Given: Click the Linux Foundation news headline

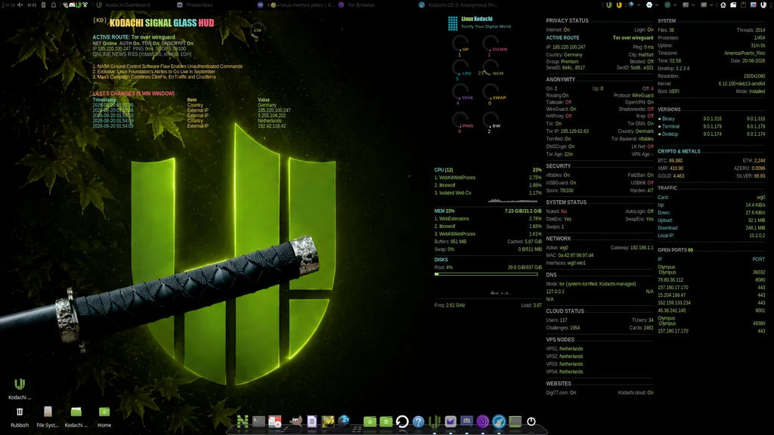Looking at the screenshot, I should coord(154,72).
